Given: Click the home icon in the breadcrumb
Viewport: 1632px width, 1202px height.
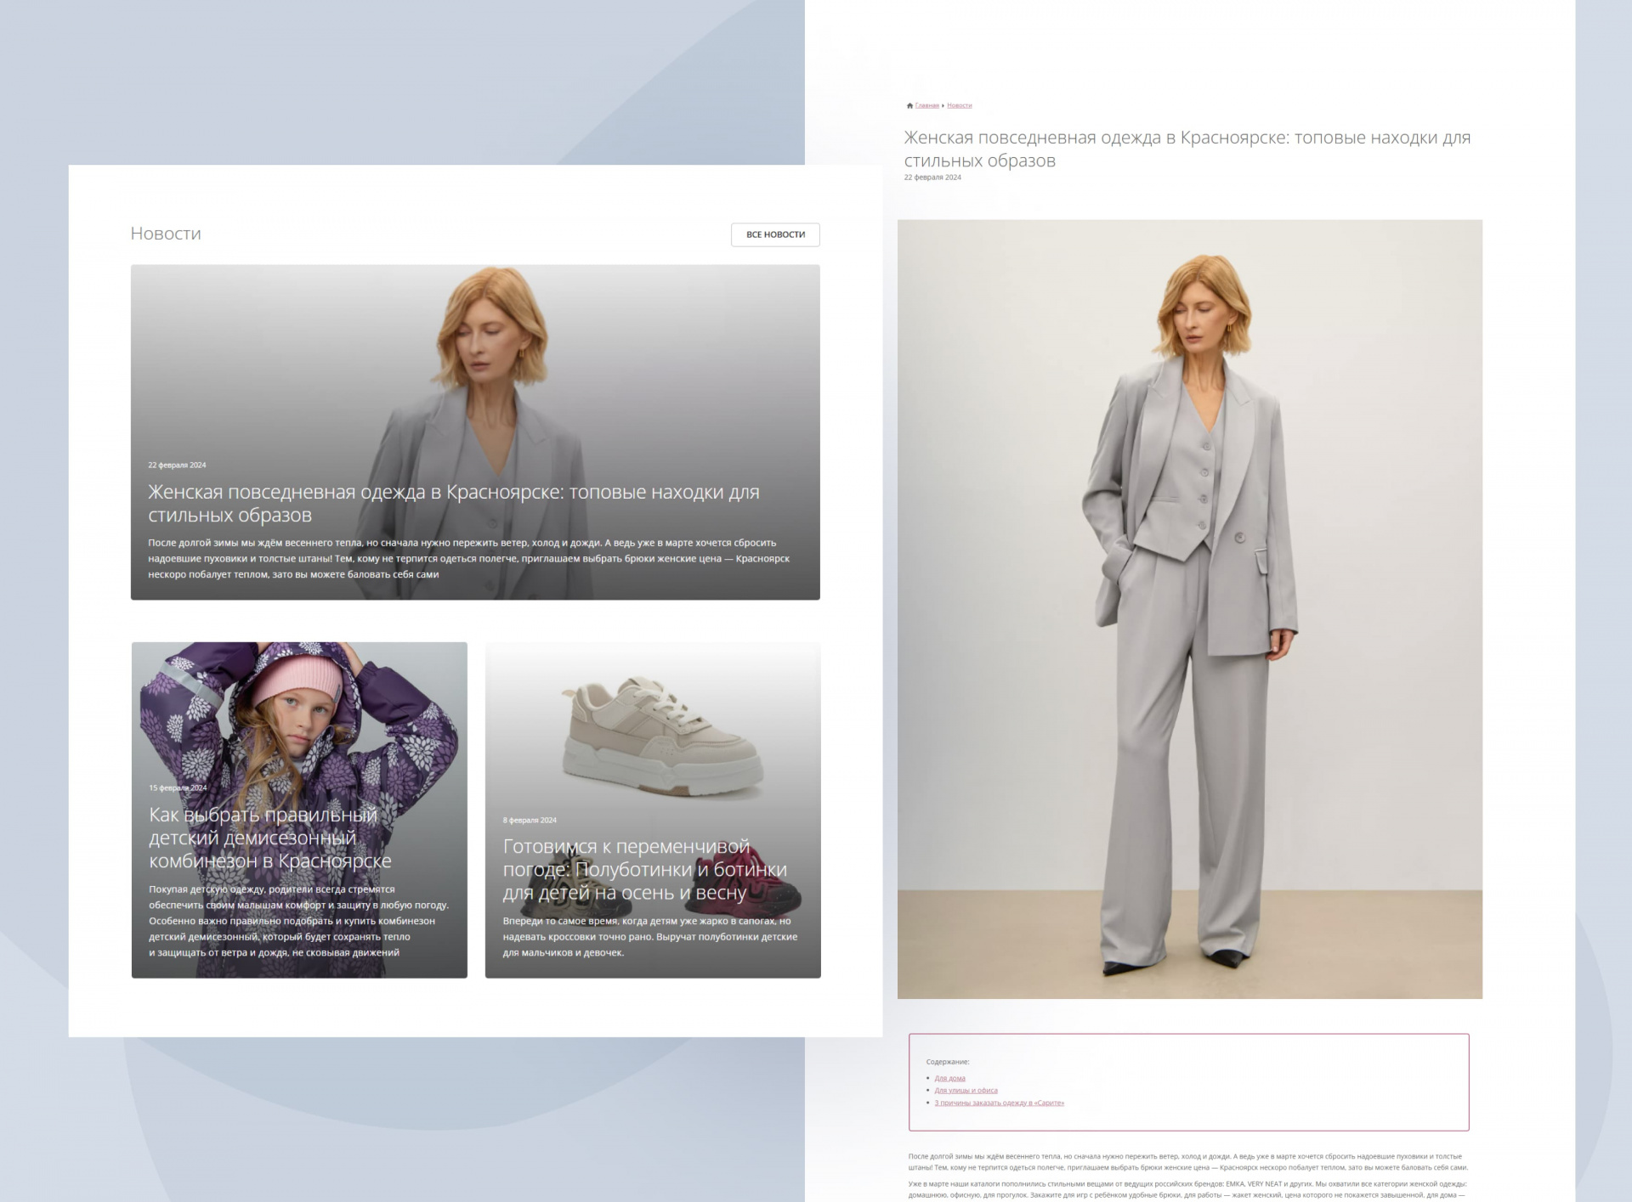Looking at the screenshot, I should 909,105.
